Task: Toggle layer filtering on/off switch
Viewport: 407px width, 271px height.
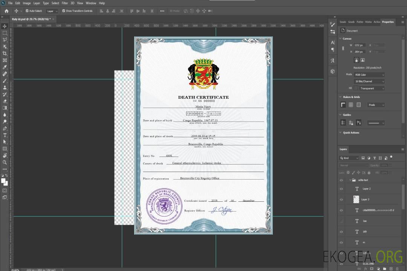Action: tap(391, 157)
